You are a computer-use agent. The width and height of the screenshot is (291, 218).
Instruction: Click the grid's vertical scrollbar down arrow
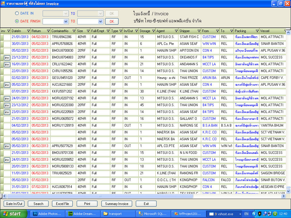[x=288, y=191]
